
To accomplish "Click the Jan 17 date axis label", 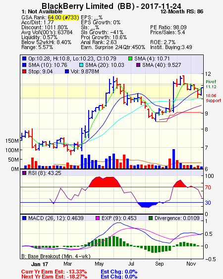I will pyautogui.click(x=40, y=264).
